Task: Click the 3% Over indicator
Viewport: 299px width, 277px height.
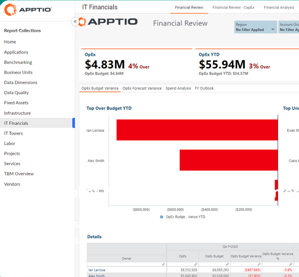Action: coord(259,66)
